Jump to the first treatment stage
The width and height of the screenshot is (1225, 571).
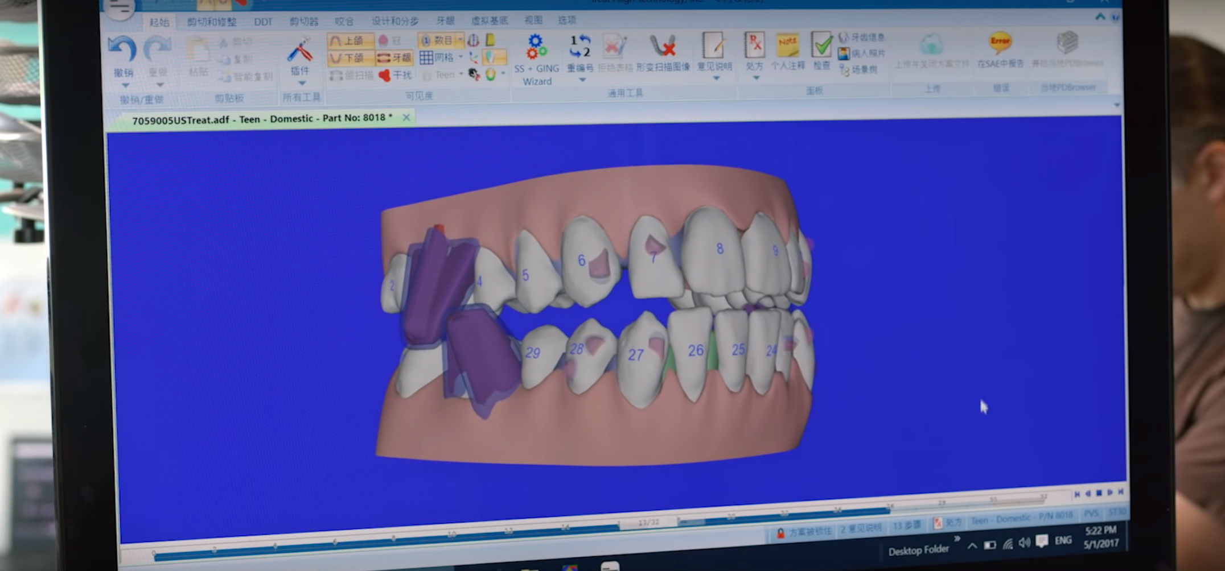click(1076, 494)
